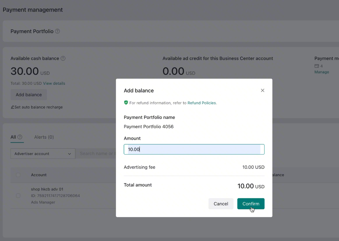Screen dimensions: 339x241
Task: Cancel the Add balance dialog
Action: pyautogui.click(x=221, y=204)
